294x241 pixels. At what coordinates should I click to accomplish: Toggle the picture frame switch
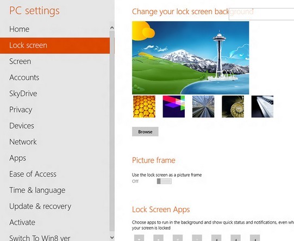pyautogui.click(x=164, y=181)
